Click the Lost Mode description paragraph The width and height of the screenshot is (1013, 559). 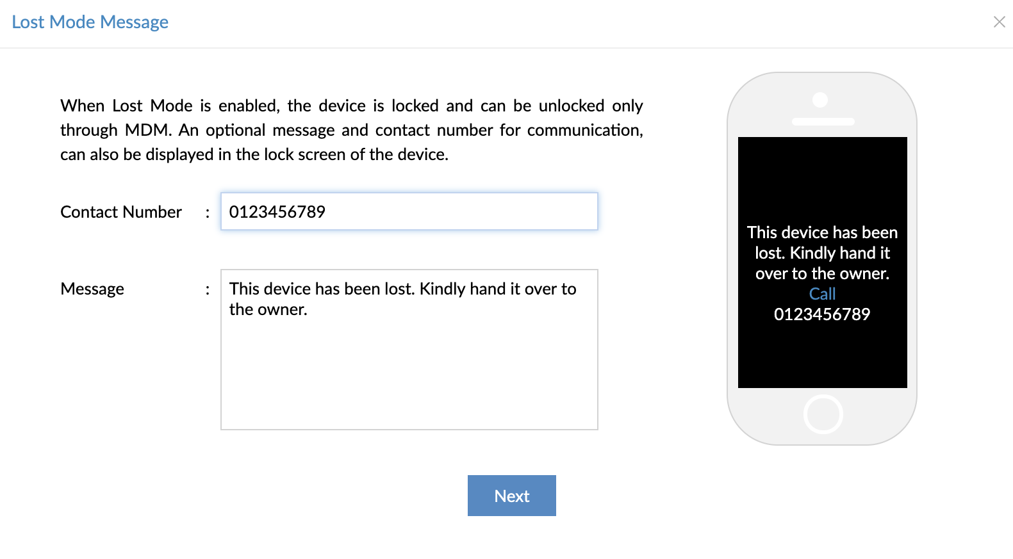[351, 130]
